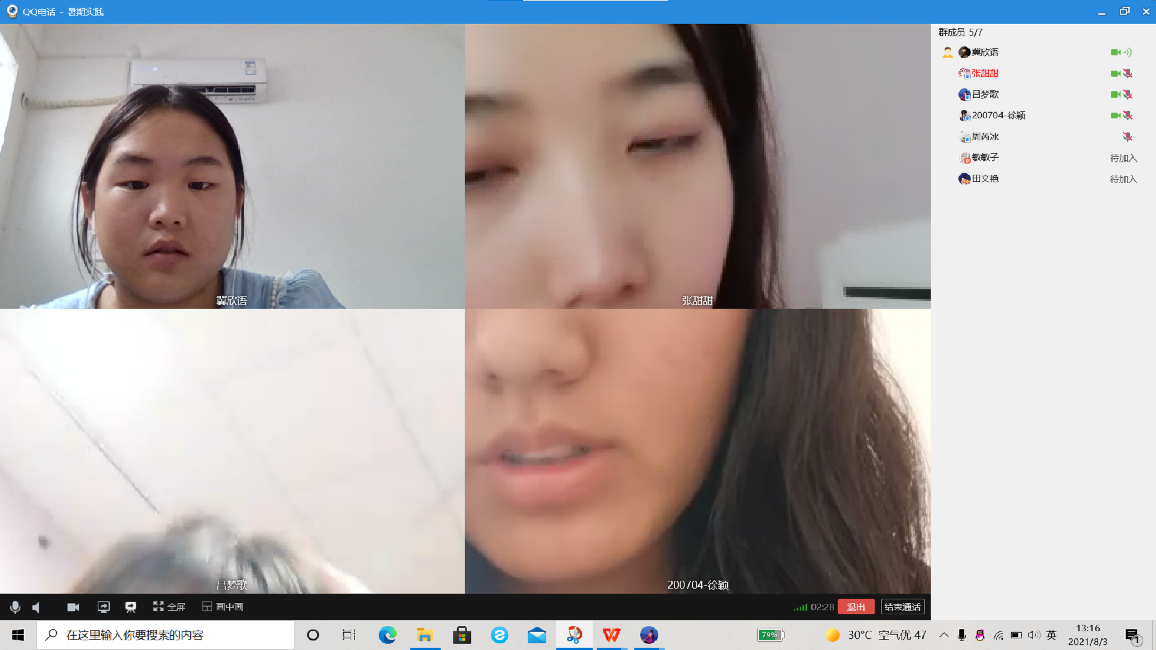Click the presentation demo icon

tap(131, 607)
